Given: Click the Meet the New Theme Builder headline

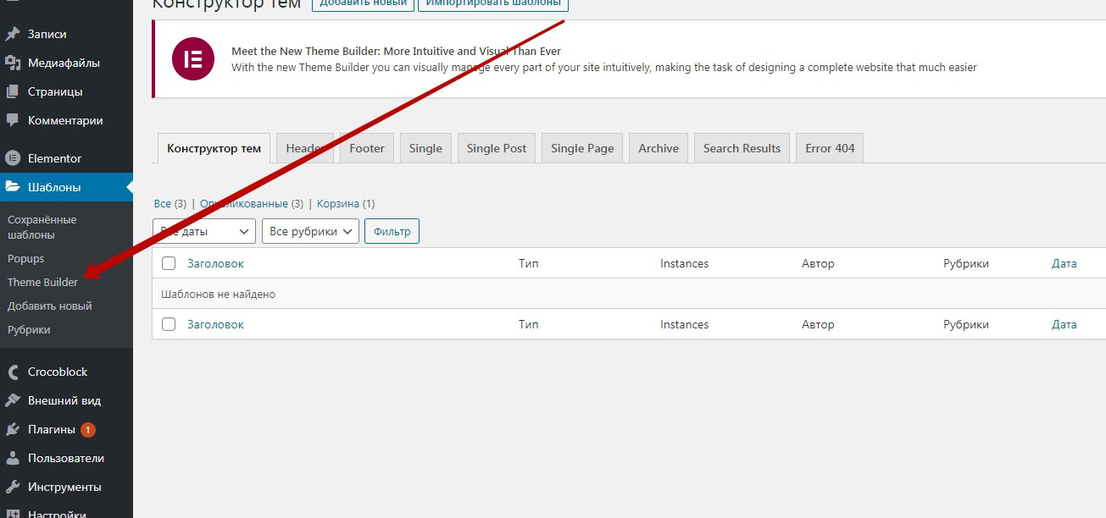Looking at the screenshot, I should pos(396,52).
